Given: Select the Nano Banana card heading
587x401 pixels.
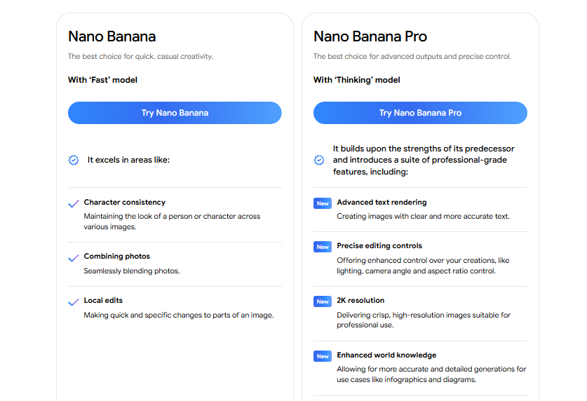Looking at the screenshot, I should point(112,36).
